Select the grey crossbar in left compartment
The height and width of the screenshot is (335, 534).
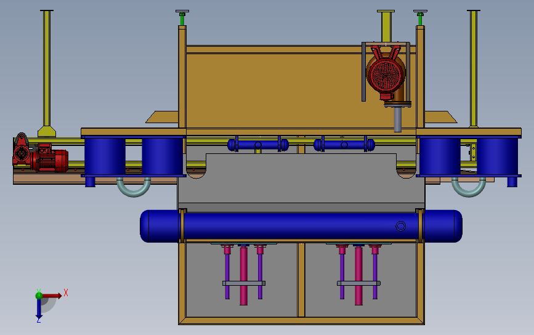pyautogui.click(x=244, y=283)
